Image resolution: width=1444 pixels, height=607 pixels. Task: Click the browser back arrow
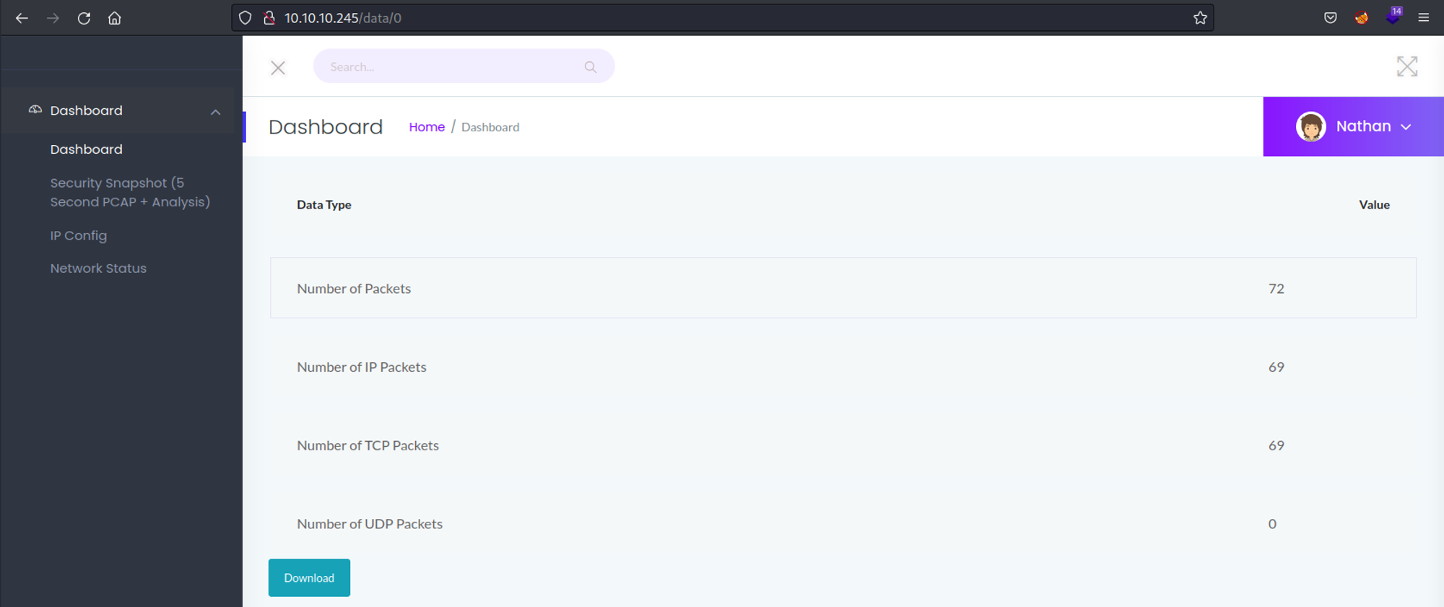tap(22, 18)
